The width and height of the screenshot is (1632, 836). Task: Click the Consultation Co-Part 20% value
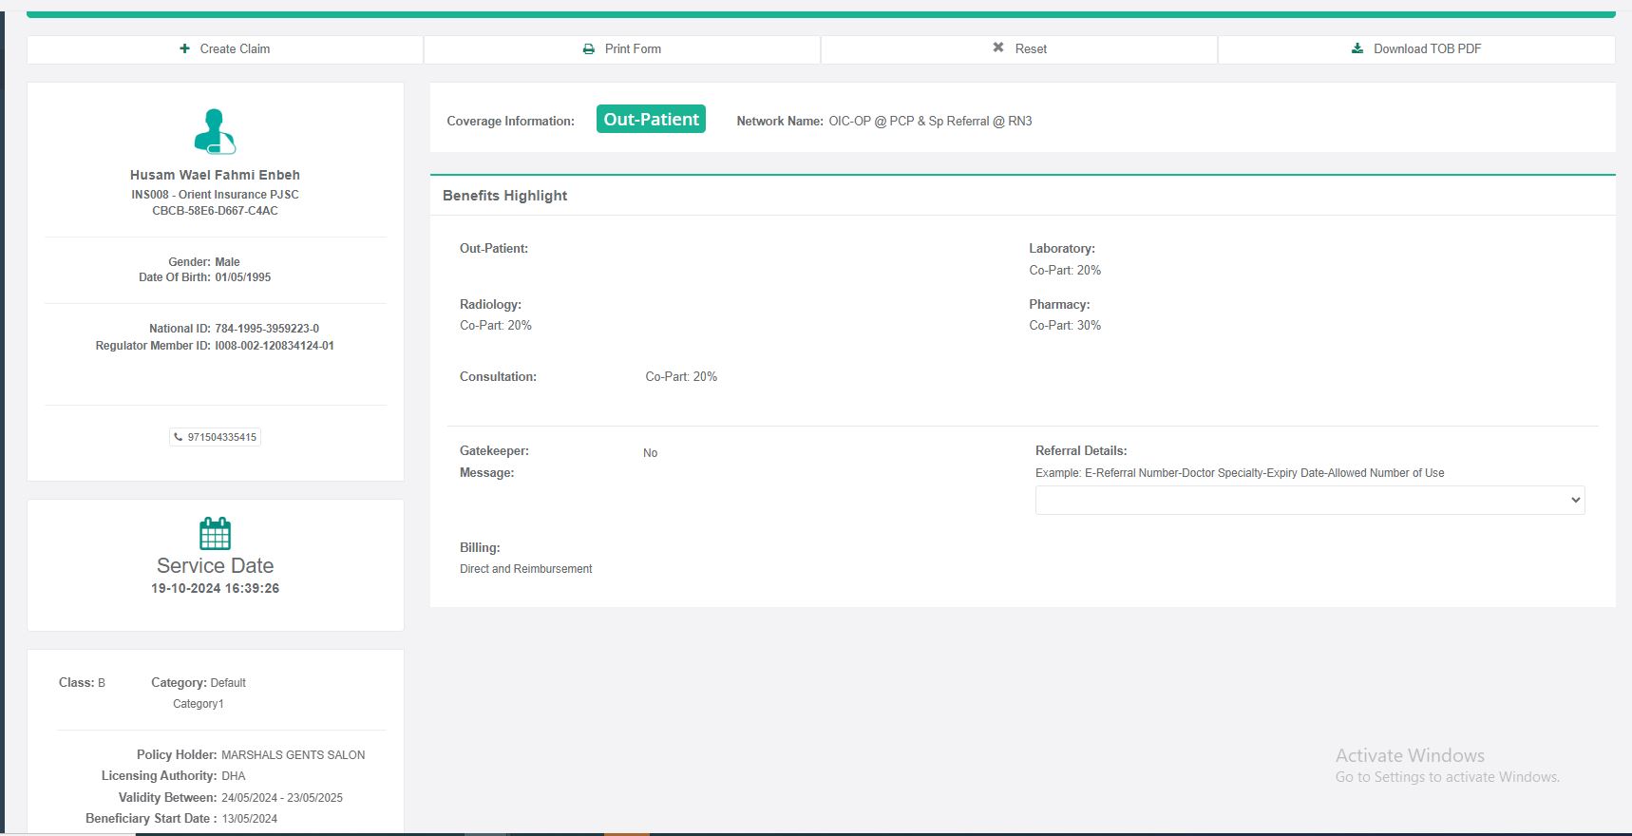click(x=681, y=376)
